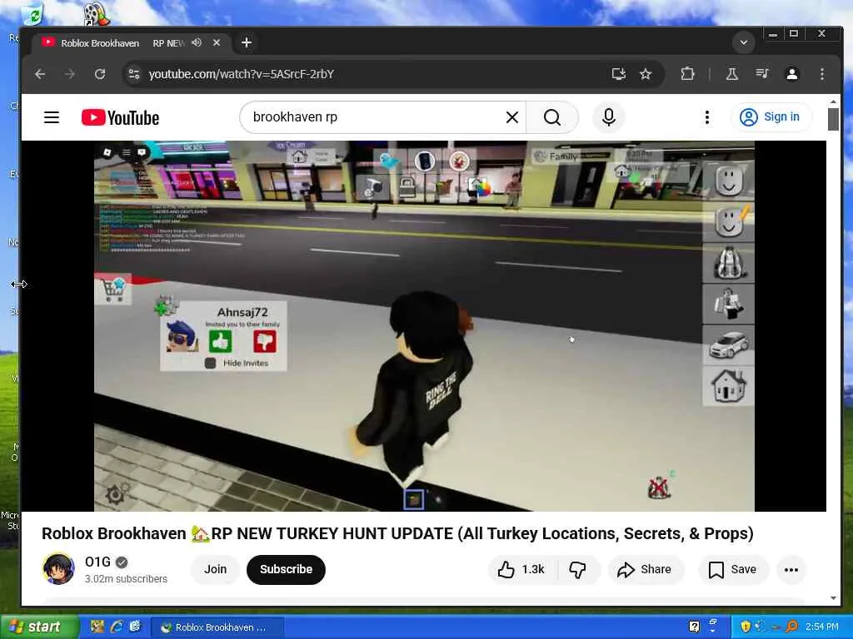Click the vertical scrollbar thumb
The height and width of the screenshot is (639, 853).
pyautogui.click(x=833, y=119)
